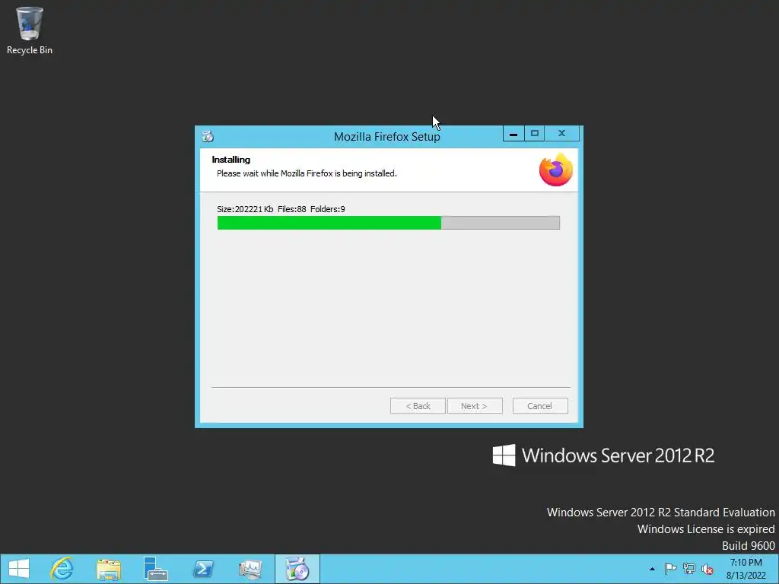Open File Explorer from the taskbar
The image size is (779, 584).
click(109, 569)
